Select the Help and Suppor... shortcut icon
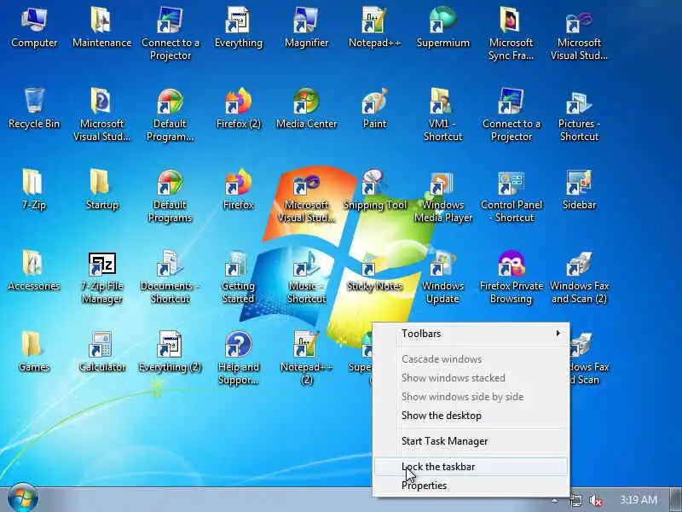Image resolution: width=682 pixels, height=512 pixels. (239, 358)
